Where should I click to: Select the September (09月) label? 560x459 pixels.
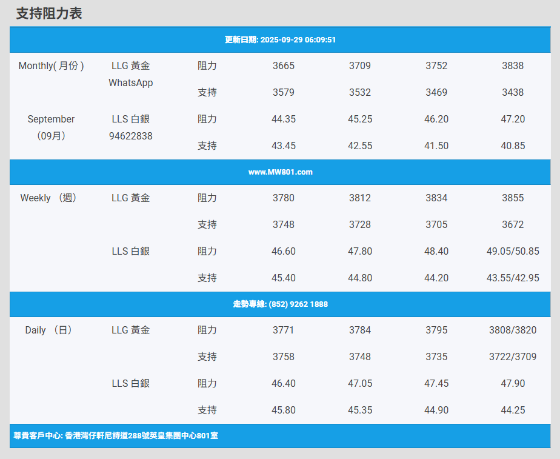[x=52, y=127]
